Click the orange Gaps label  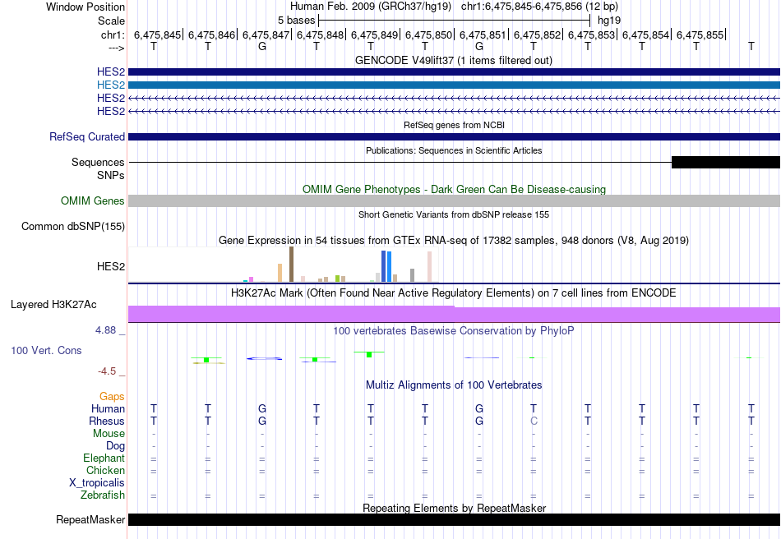pos(112,396)
